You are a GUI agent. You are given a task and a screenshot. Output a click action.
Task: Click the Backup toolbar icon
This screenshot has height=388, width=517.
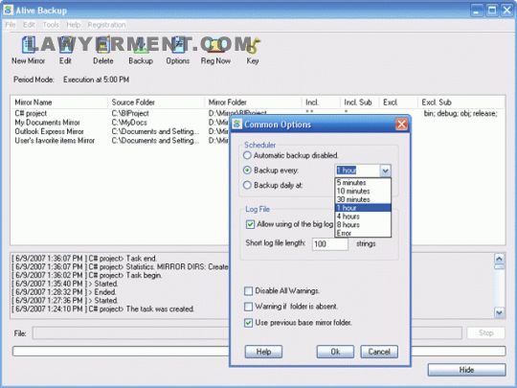click(141, 45)
